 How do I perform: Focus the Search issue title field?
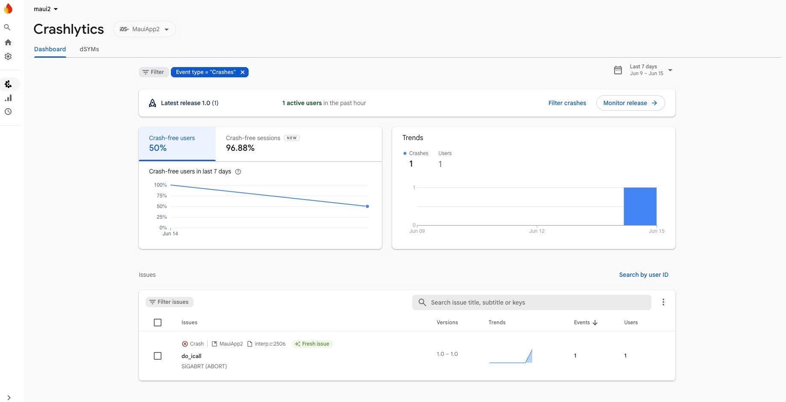point(531,302)
